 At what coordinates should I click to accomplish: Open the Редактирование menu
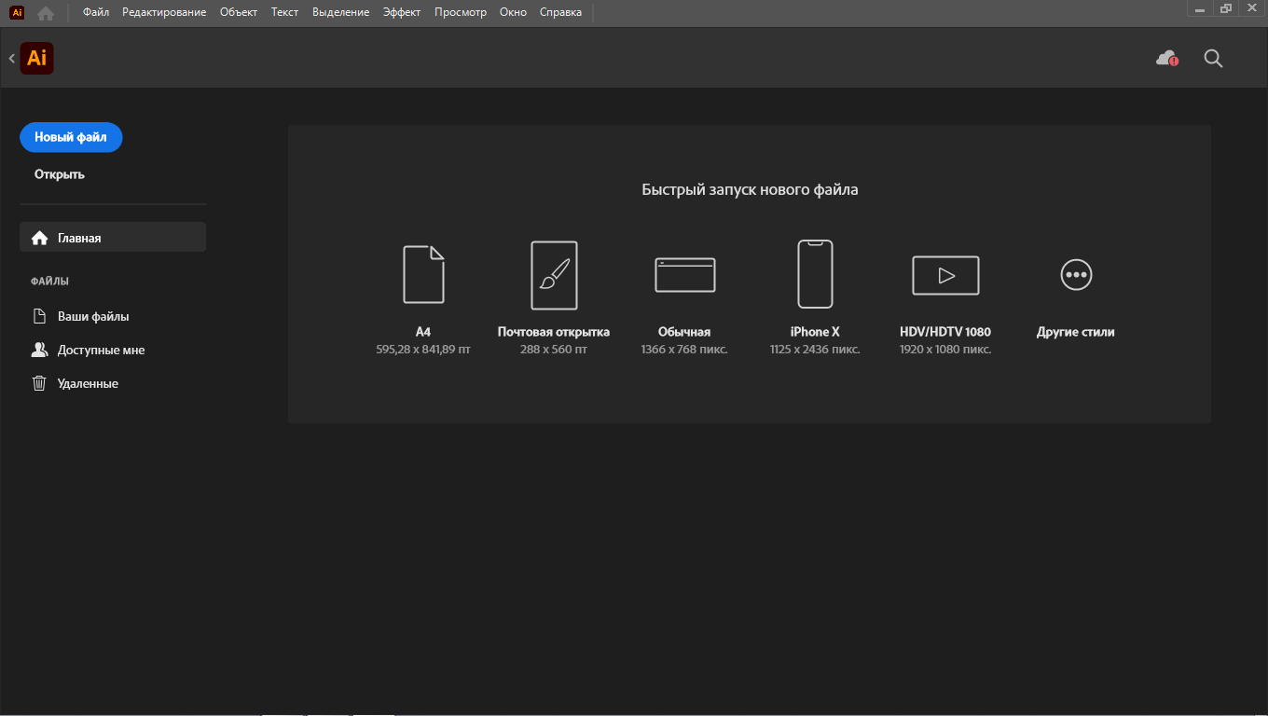pos(164,12)
